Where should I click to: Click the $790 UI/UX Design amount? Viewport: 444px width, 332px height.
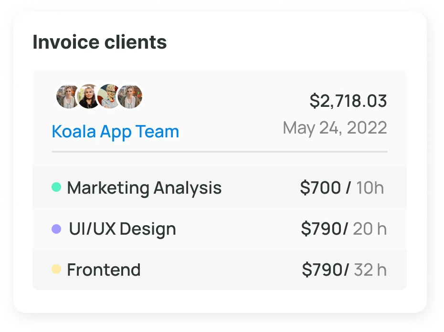tap(321, 228)
